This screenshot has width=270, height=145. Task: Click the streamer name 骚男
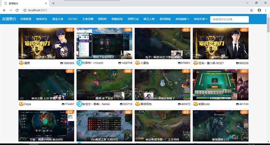coord(27,63)
